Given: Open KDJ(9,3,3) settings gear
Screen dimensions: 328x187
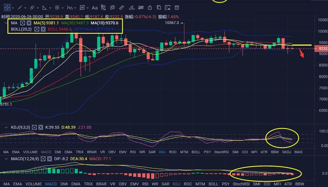Looking at the screenshot, I should coord(34,127).
